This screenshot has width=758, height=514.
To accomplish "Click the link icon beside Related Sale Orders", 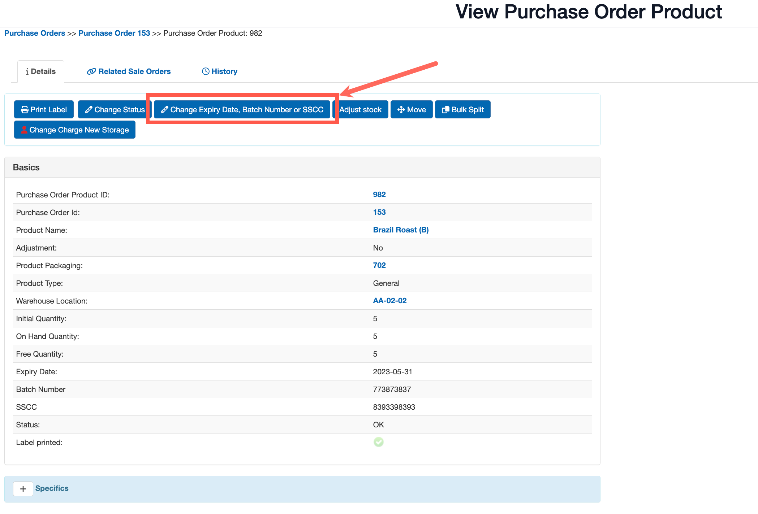I will pyautogui.click(x=91, y=71).
